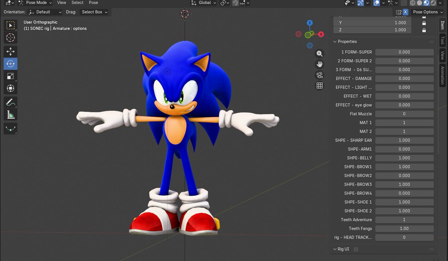
Task: Toggle show overlays button
Action: [x=377, y=3]
